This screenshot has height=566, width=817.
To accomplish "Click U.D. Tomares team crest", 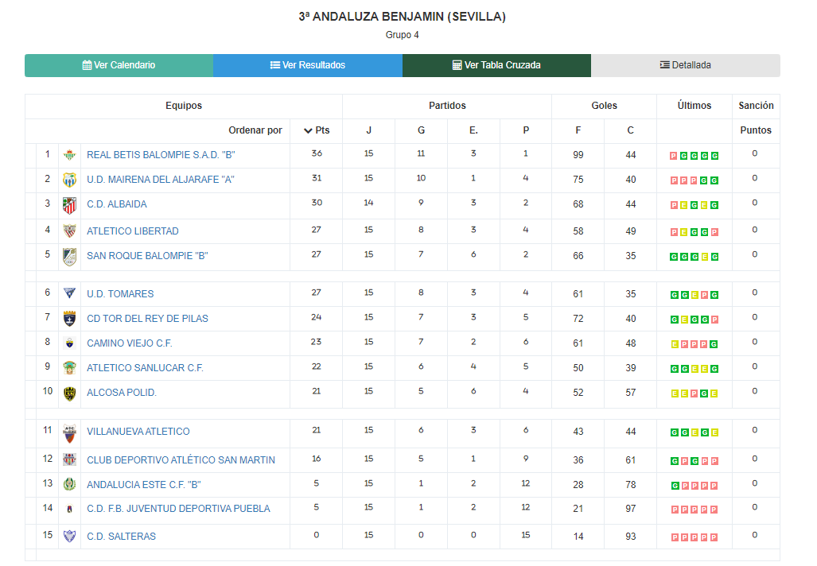I will (69, 293).
